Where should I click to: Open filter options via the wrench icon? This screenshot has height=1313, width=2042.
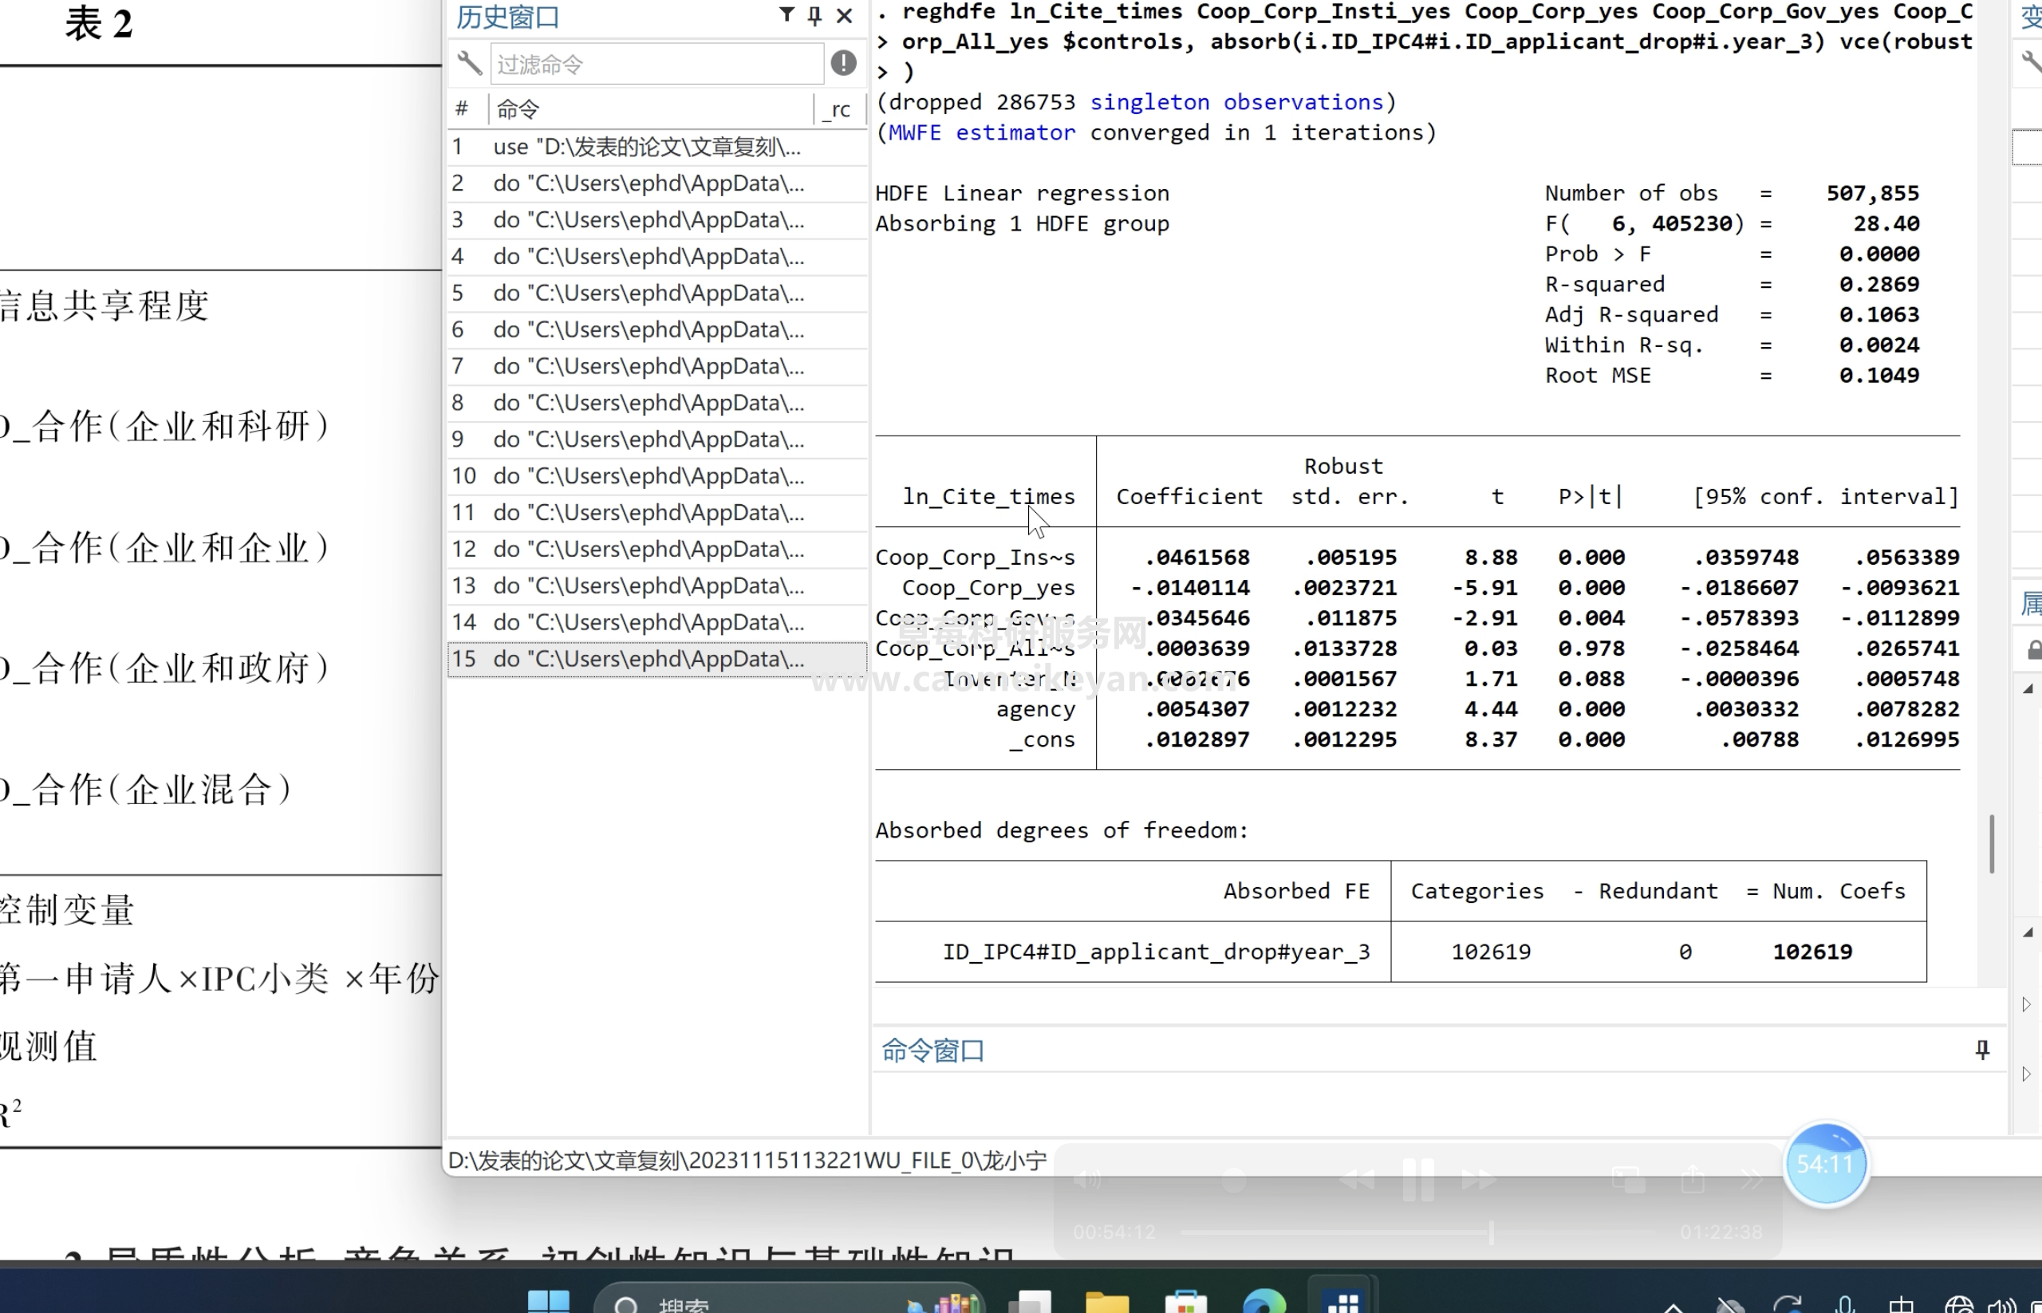(x=469, y=63)
